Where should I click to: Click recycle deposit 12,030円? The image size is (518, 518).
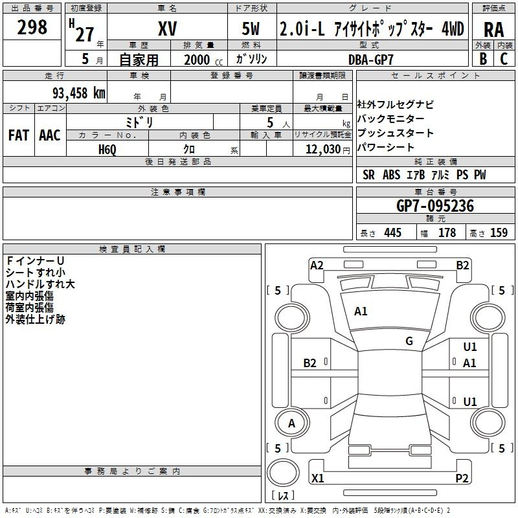[x=328, y=149]
